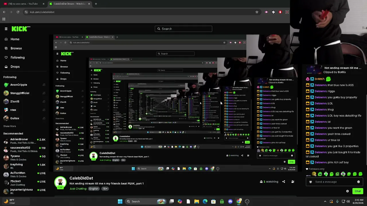Open Microsoft Edge from taskbar

tap(205, 201)
